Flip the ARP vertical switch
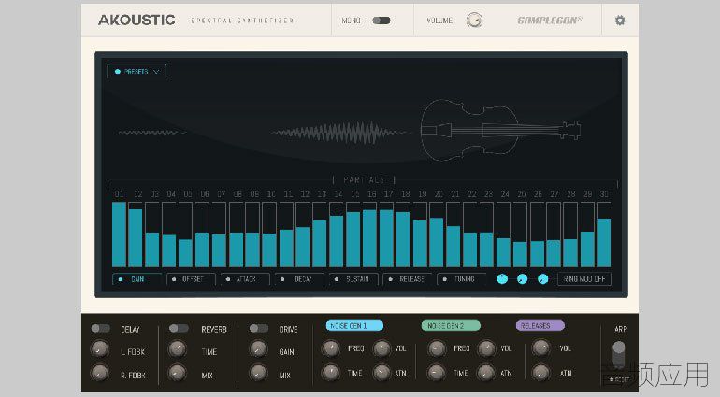The image size is (720, 397). pos(618,354)
